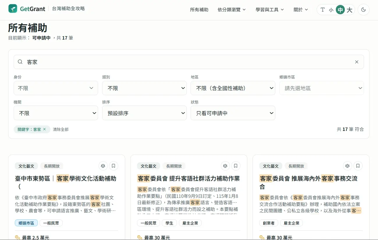Clear the search field with X icon
378x240 pixels.
pos(357,62)
